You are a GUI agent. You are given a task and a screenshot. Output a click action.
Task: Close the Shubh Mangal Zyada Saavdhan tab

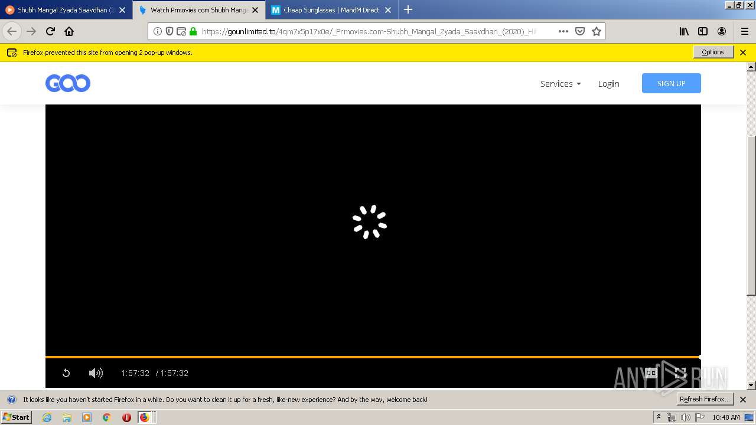(x=122, y=10)
